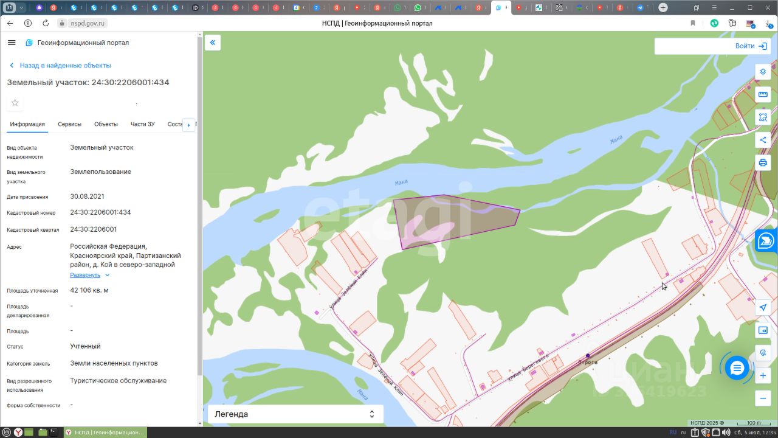778x438 pixels.
Task: Click the share map icon
Action: [x=763, y=140]
